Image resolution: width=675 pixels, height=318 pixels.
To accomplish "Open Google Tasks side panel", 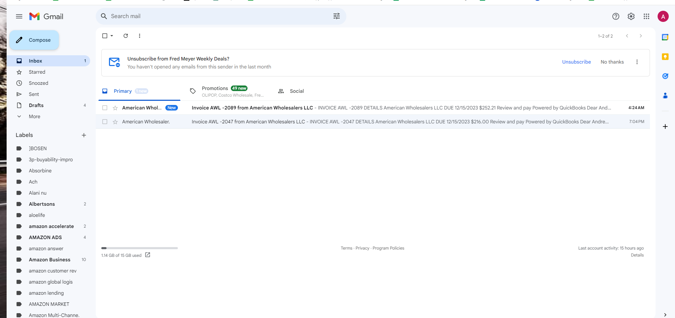I will tap(665, 76).
